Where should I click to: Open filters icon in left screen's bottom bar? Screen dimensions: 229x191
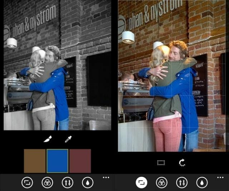point(47,182)
